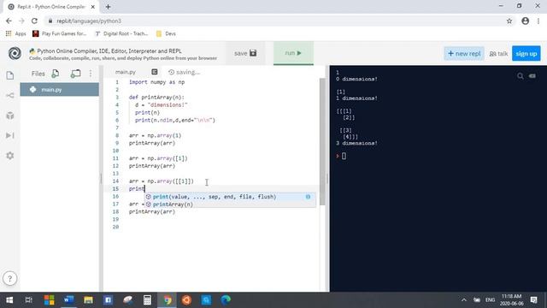Click the editor layout icon beside main.py
Screen dimensions: 547x308
(155, 72)
